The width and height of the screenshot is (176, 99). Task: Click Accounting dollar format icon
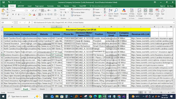click(x=61, y=12)
